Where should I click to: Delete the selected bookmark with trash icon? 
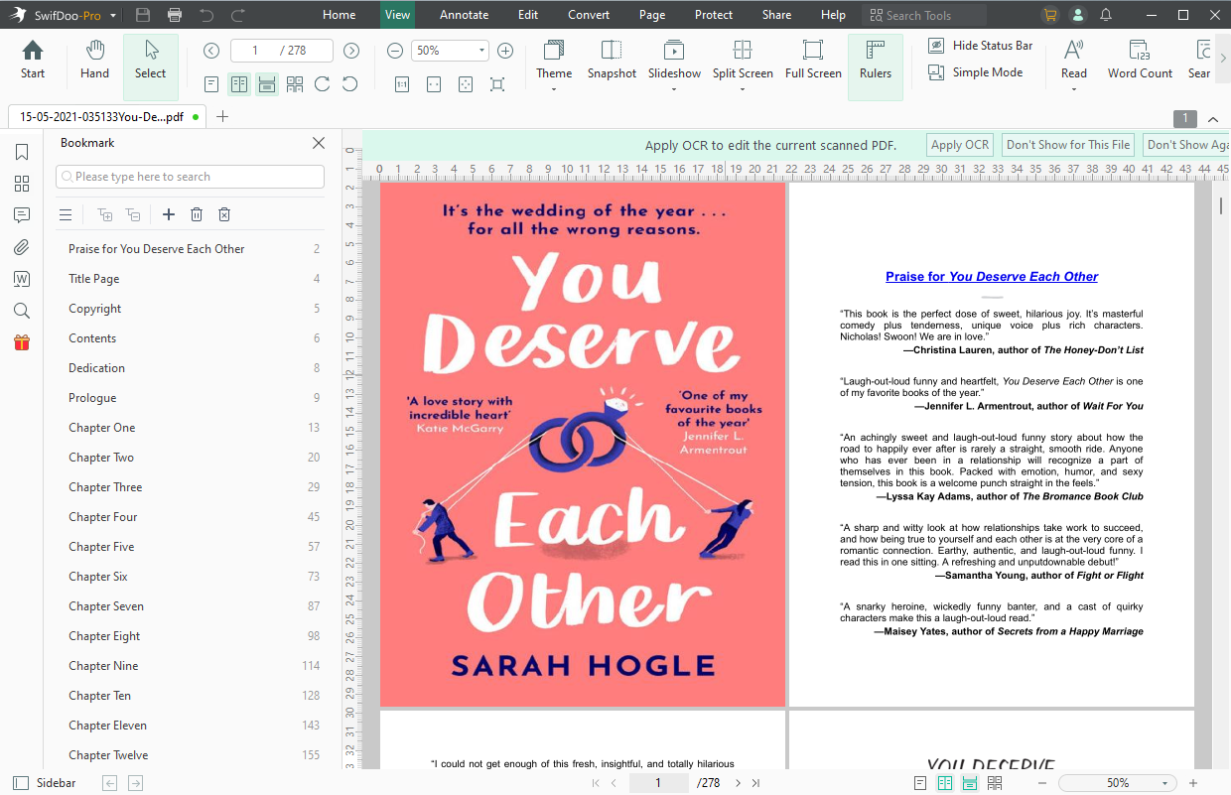[197, 214]
